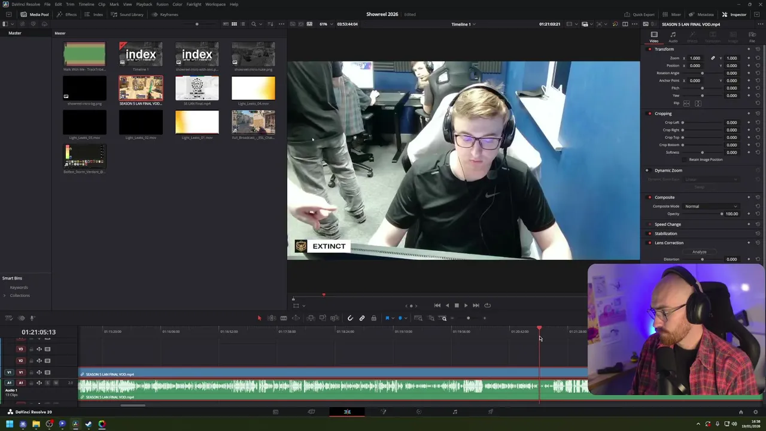
Task: Open the Playback menu
Action: click(144, 4)
